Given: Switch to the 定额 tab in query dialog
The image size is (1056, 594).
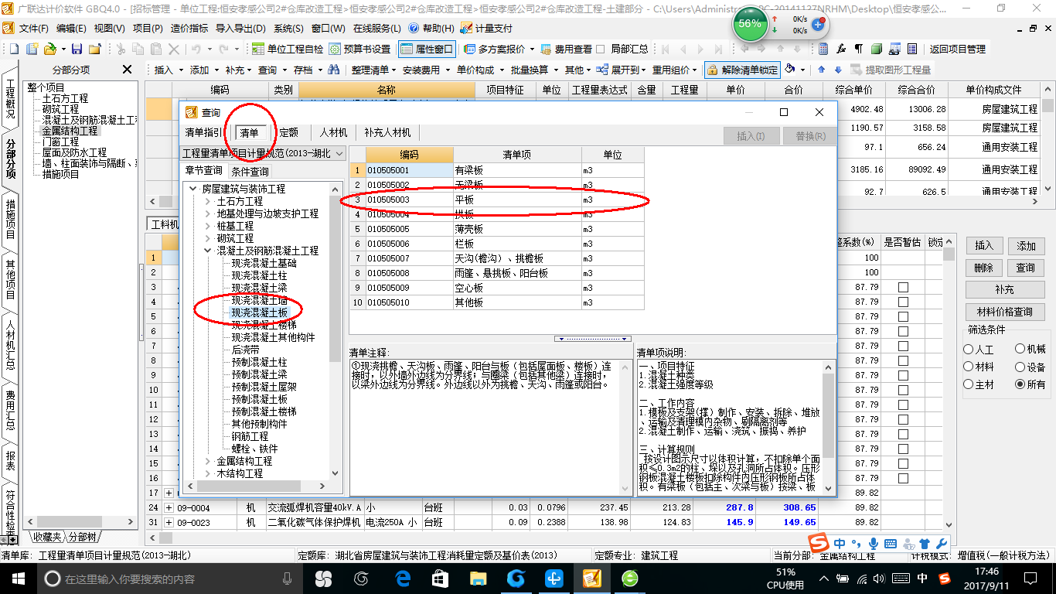Looking at the screenshot, I should 289,132.
